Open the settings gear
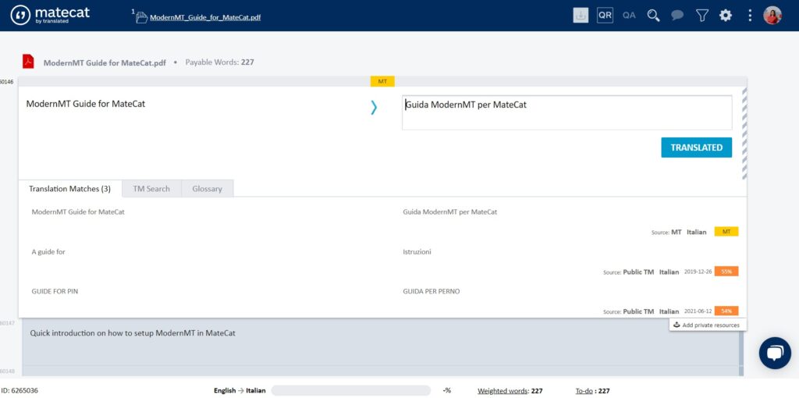 coord(726,16)
